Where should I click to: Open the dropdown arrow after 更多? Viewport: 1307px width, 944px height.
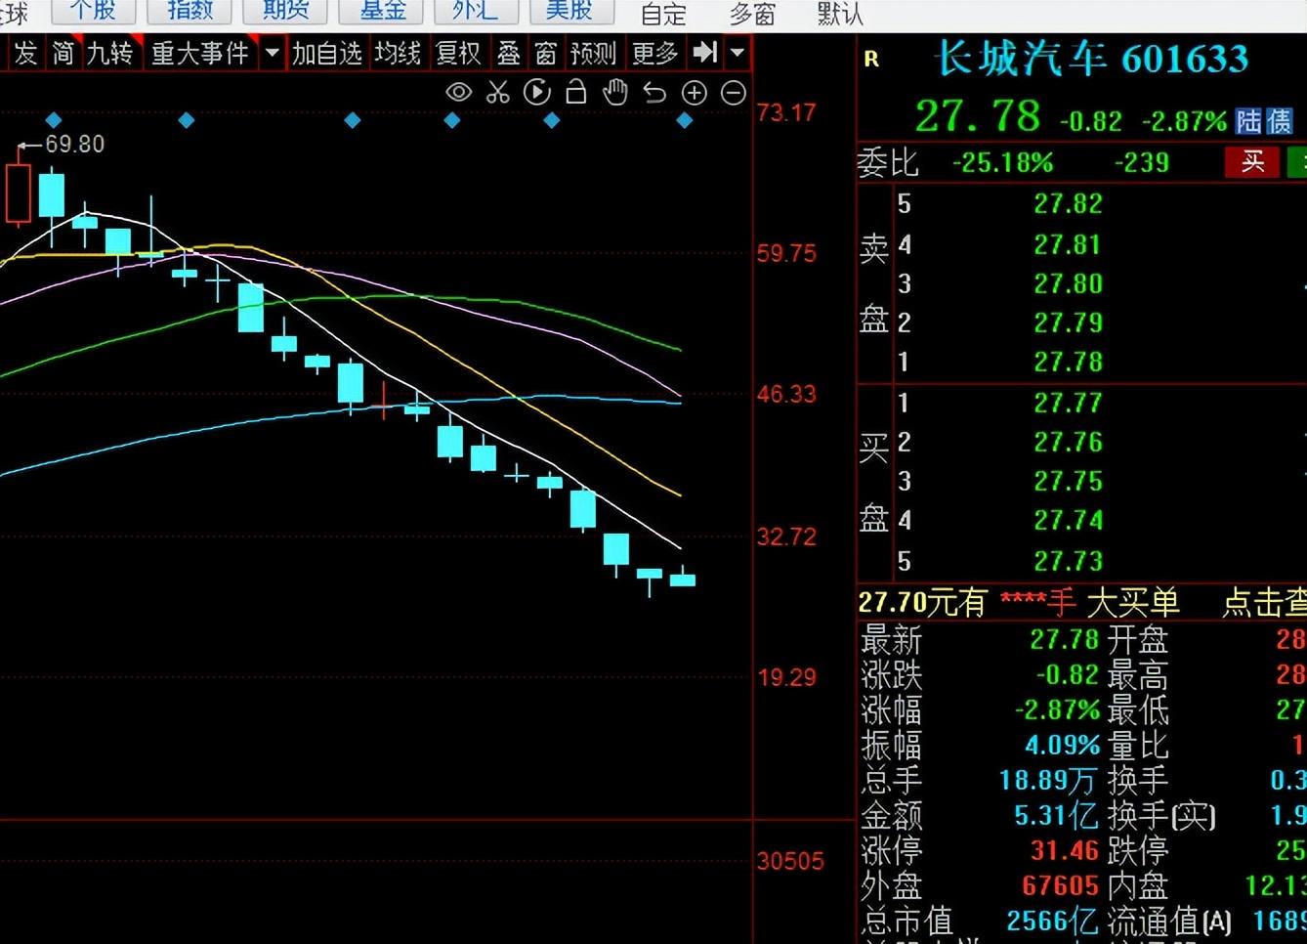(738, 52)
